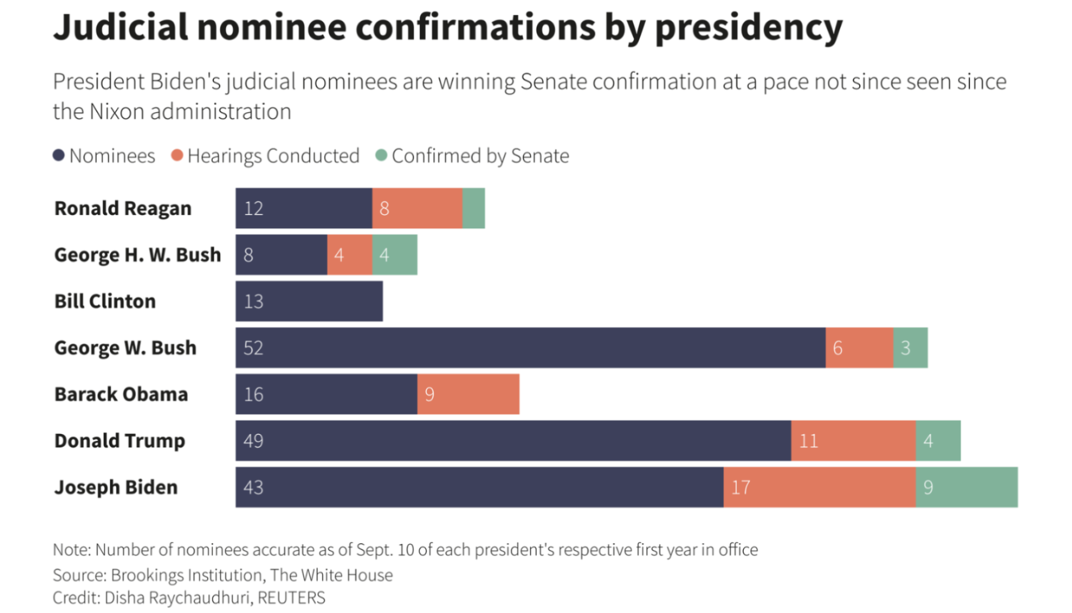The height and width of the screenshot is (613, 1072).
Task: Click Joseph Biden's hearings segment showing 17
Action: point(819,487)
